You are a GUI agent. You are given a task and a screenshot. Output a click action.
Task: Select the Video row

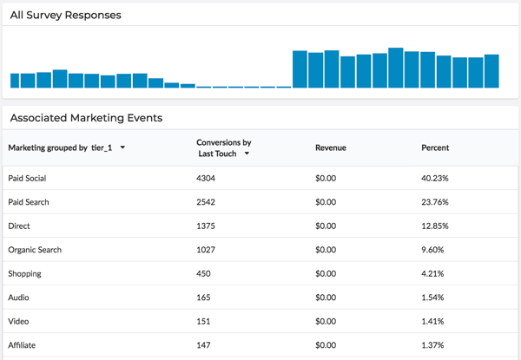[260, 322]
